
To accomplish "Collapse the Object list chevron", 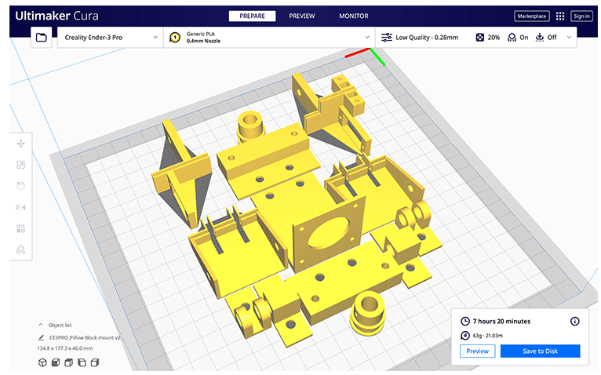I will click(41, 324).
